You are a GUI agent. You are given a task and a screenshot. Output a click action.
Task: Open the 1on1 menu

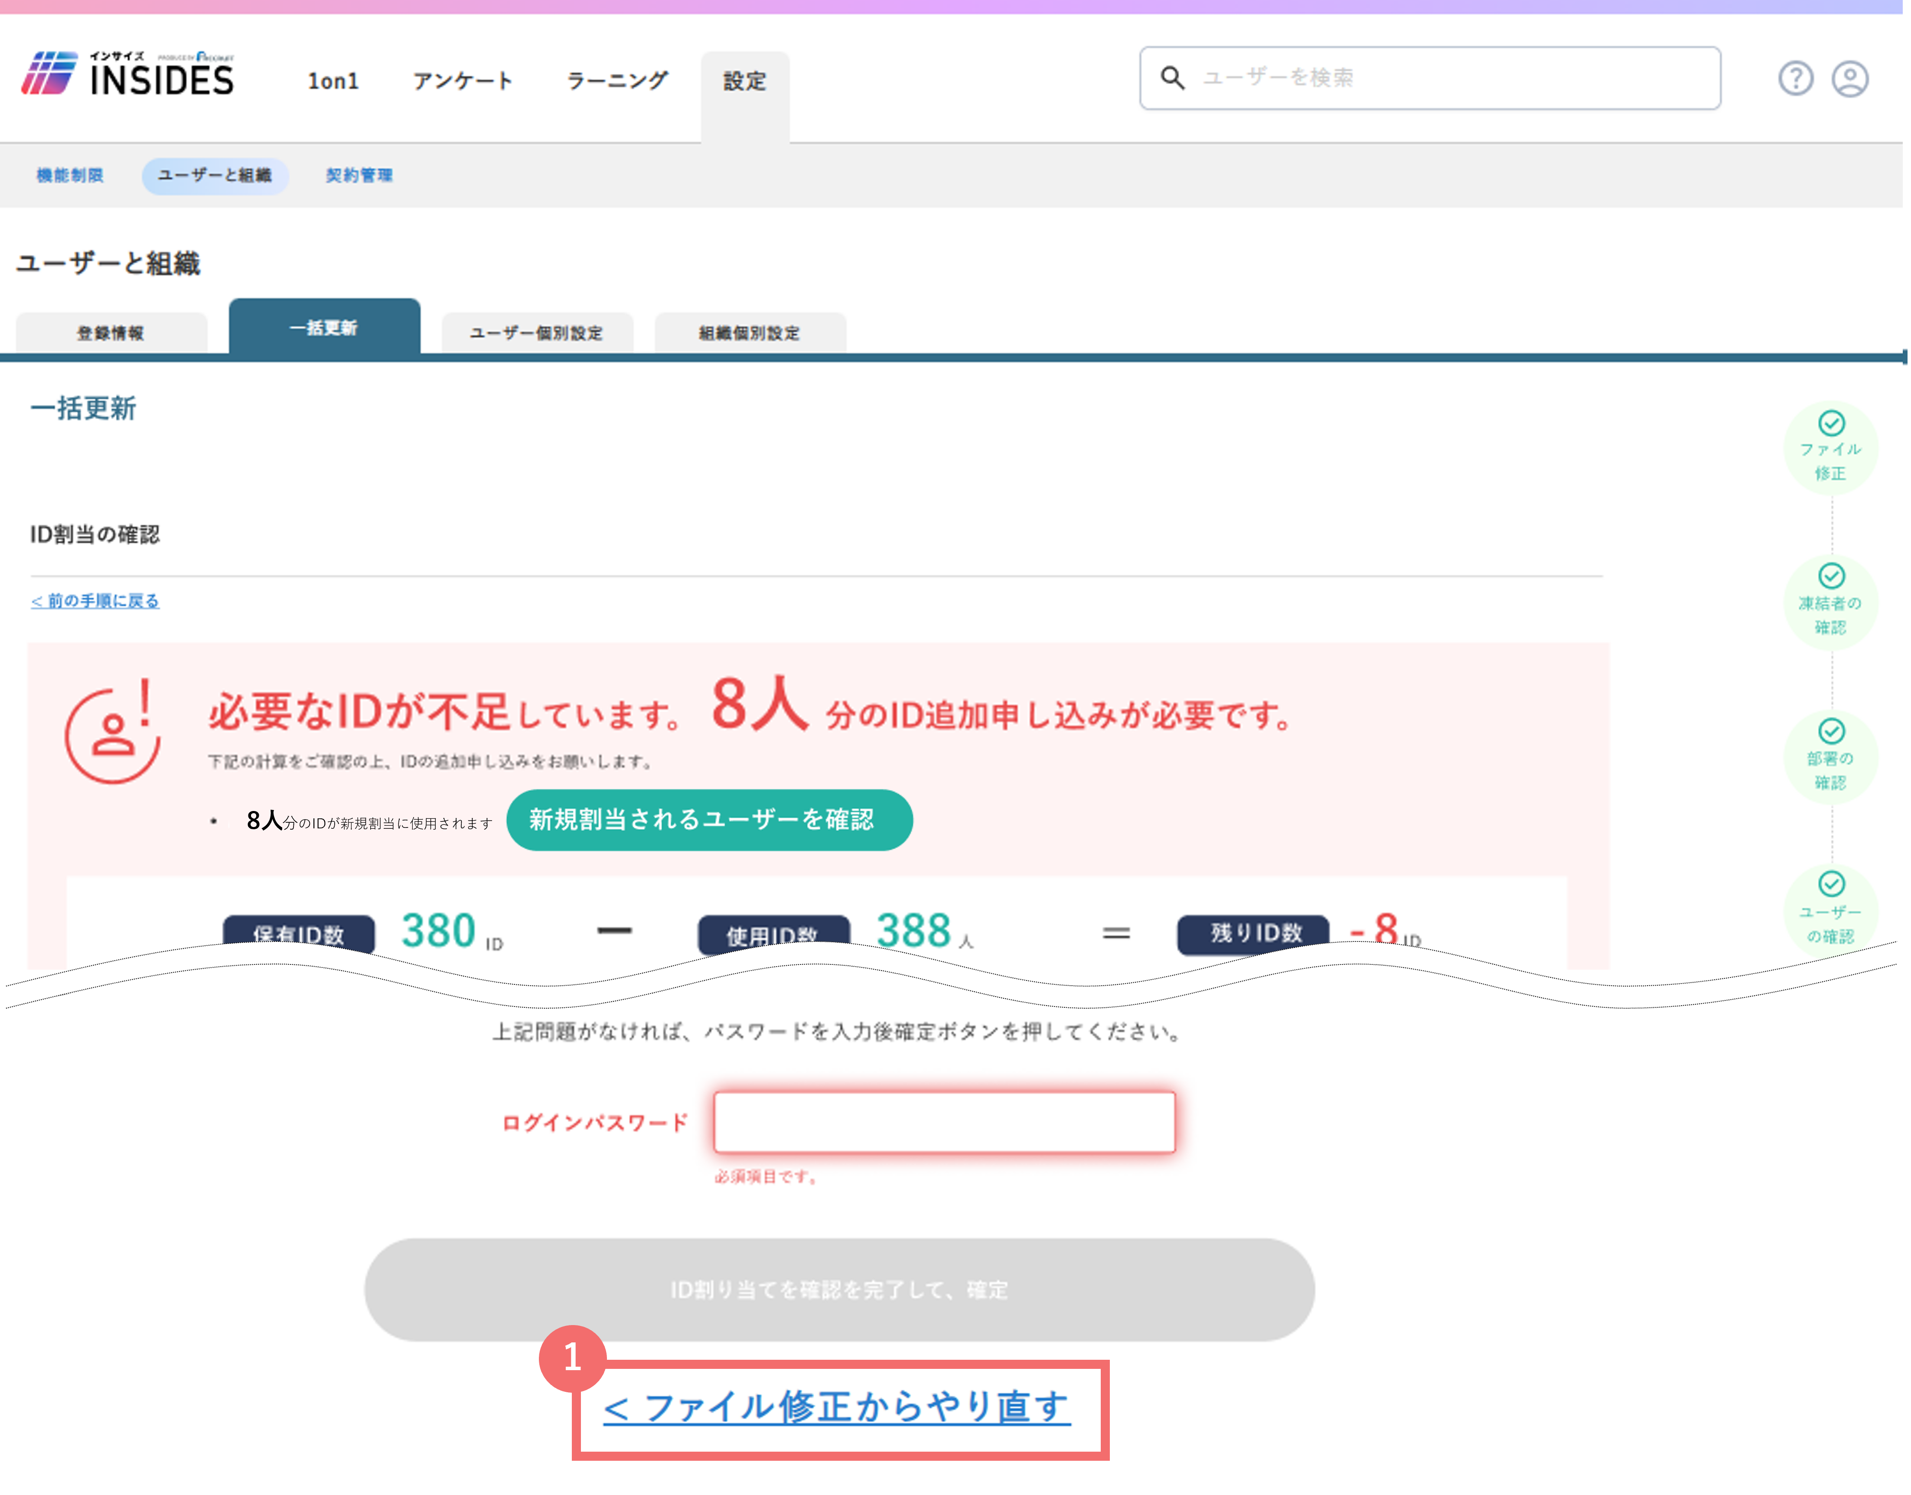(x=333, y=81)
